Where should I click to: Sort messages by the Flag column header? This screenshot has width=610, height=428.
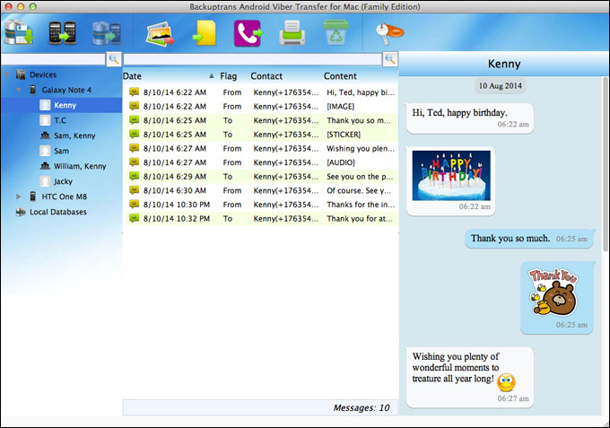pyautogui.click(x=229, y=76)
